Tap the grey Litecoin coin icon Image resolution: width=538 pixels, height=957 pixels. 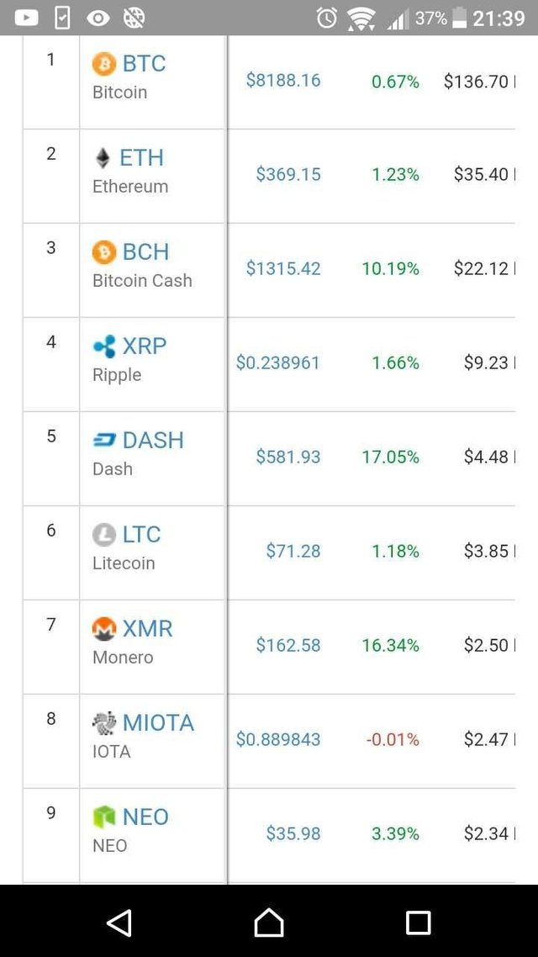pos(103,534)
